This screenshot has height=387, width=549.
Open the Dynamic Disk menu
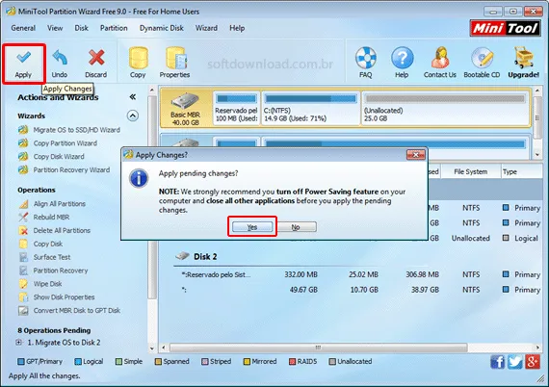tap(162, 28)
